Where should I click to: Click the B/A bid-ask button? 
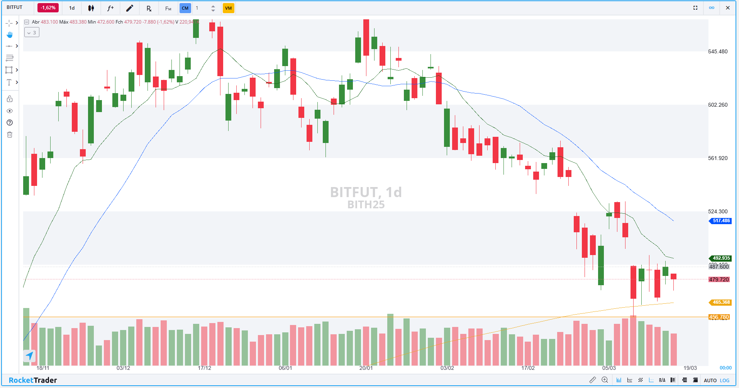662,380
